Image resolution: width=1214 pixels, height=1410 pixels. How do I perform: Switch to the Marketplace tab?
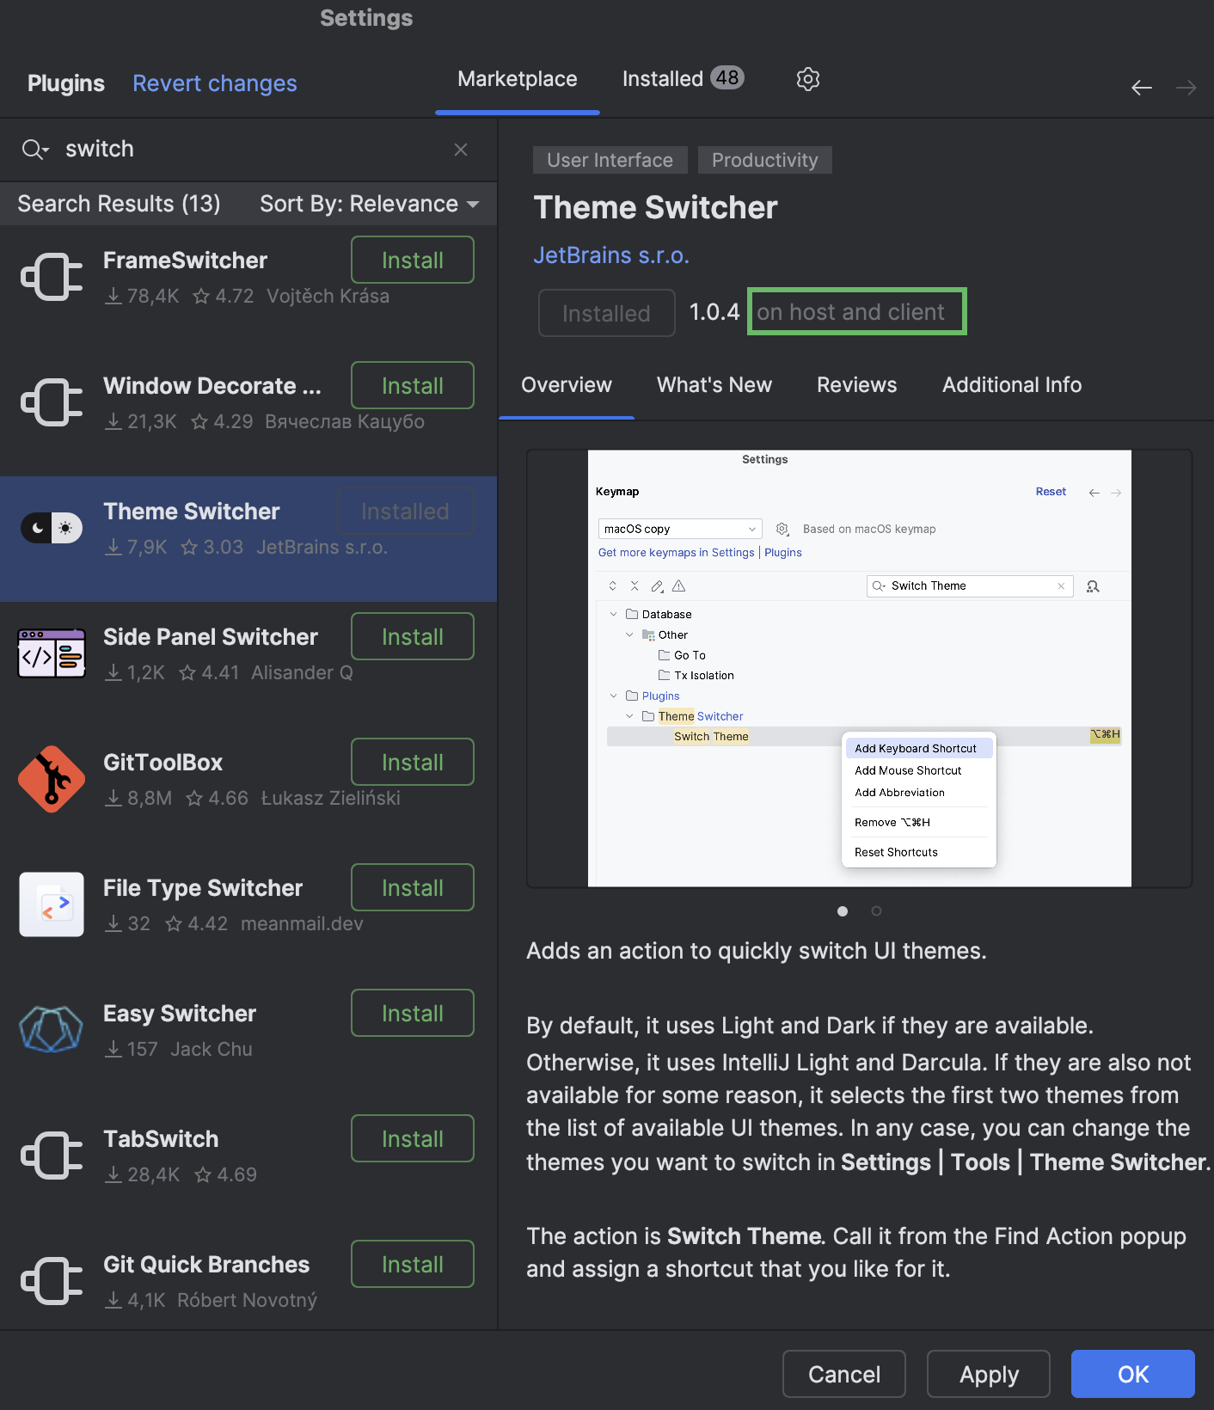pos(518,79)
